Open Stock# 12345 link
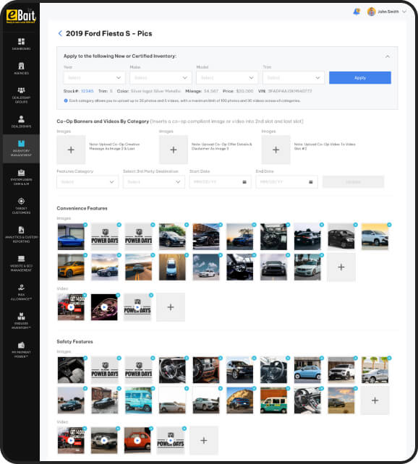Screen dimensions: 418x464 click(x=87, y=91)
